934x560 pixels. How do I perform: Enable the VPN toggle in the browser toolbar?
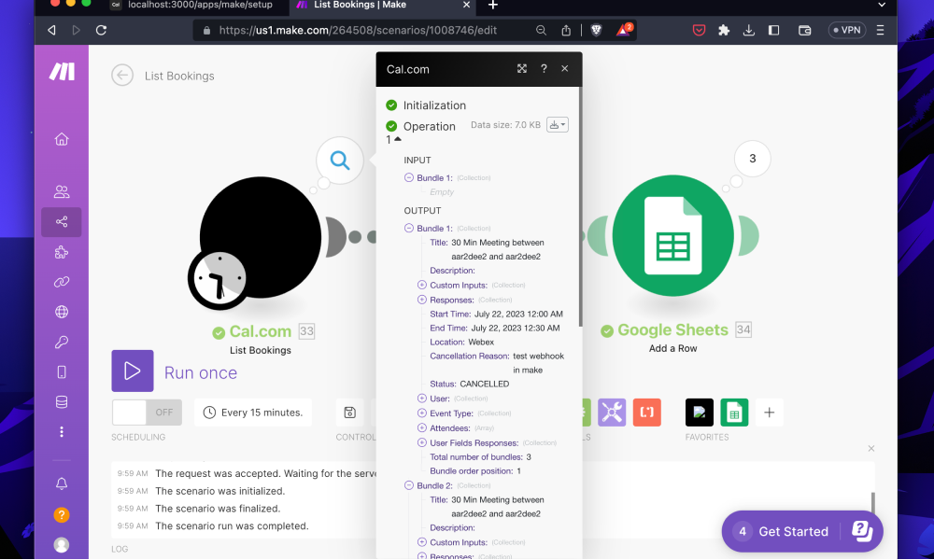[x=846, y=29]
